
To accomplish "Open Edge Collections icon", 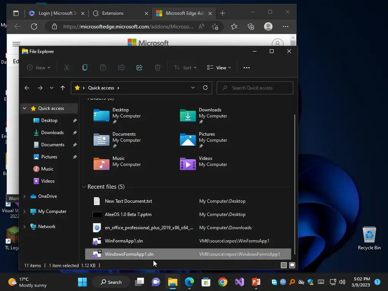I will [251, 27].
